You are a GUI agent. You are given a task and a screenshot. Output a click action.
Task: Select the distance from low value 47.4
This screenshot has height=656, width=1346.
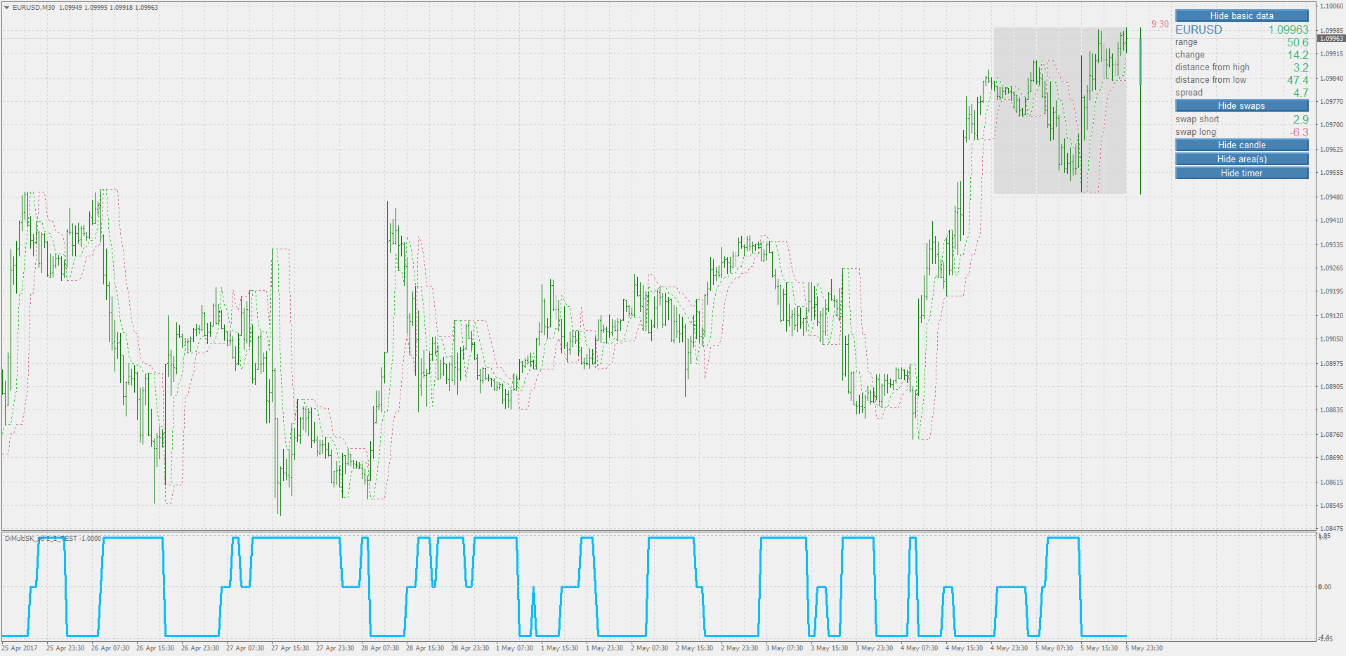1298,80
